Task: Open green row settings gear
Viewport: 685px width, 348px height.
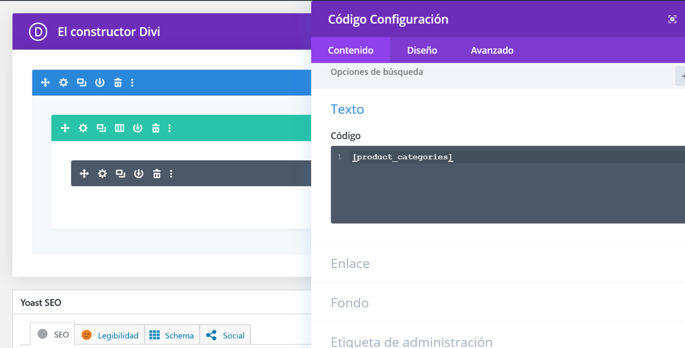Action: click(83, 128)
